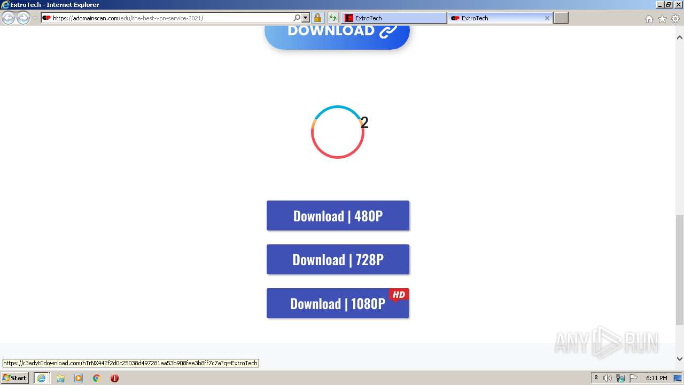Click the Home icon

pos(649,19)
